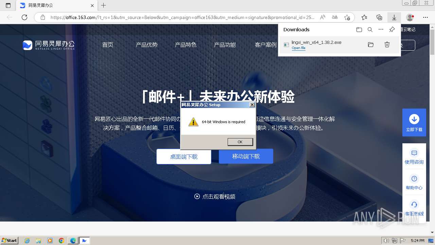Screen dimensions: 435x245
Task: Select the 网易灵犀办公 browser tab
Action: [57, 5]
